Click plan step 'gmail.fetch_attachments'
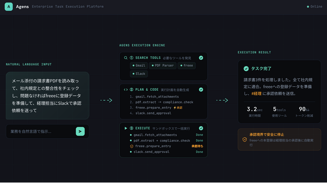The height and width of the screenshot is (183, 327). [157, 97]
